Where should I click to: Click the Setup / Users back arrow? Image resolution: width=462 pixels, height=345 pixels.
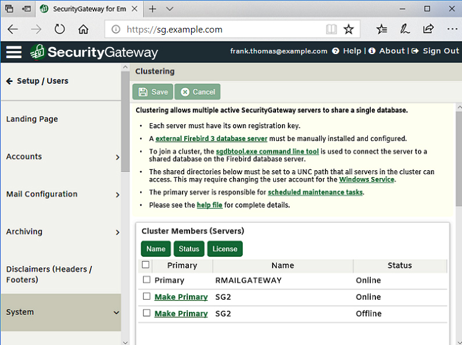click(x=9, y=81)
